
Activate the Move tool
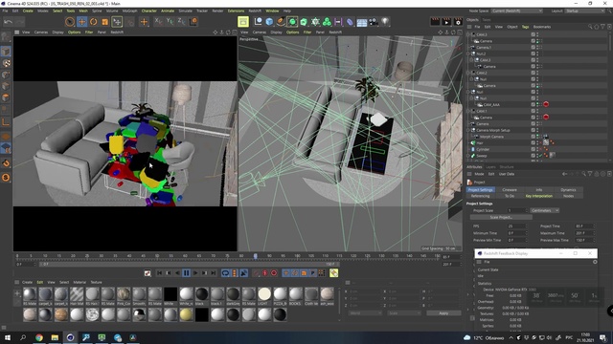pyautogui.click(x=81, y=22)
